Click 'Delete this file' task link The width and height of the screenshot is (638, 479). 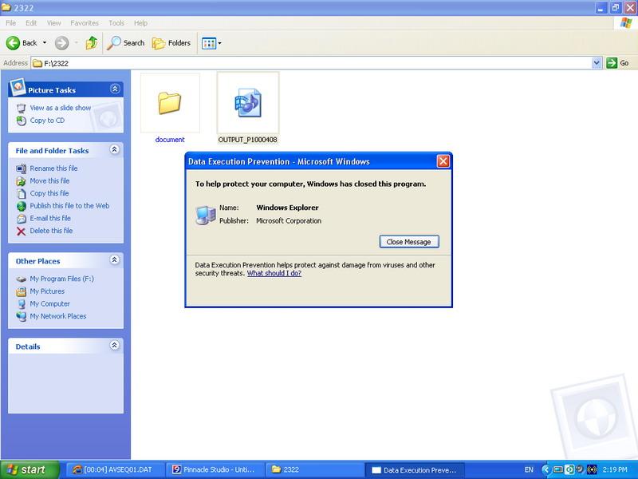coord(51,231)
